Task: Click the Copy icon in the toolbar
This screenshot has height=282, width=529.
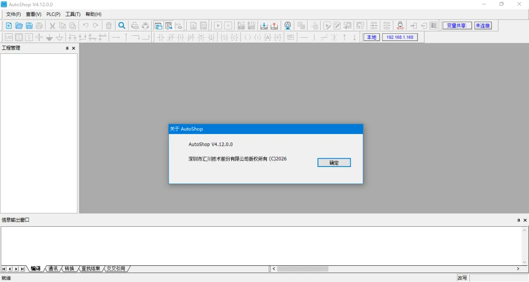Action: pos(62,25)
